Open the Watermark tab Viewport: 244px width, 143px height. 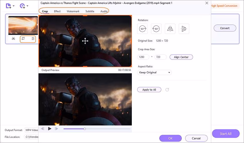click(73, 11)
